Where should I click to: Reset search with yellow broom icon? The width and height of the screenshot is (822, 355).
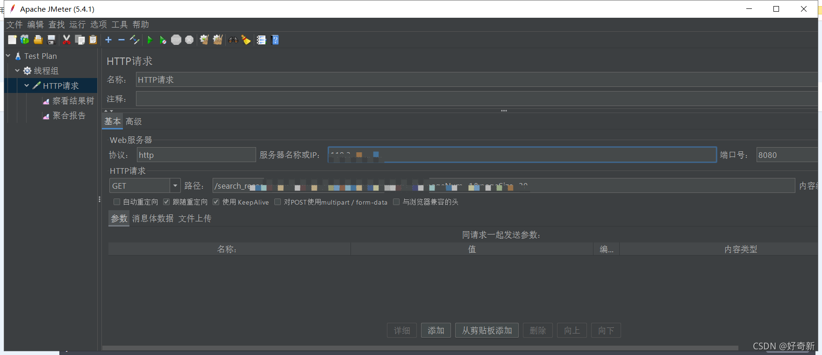[246, 40]
